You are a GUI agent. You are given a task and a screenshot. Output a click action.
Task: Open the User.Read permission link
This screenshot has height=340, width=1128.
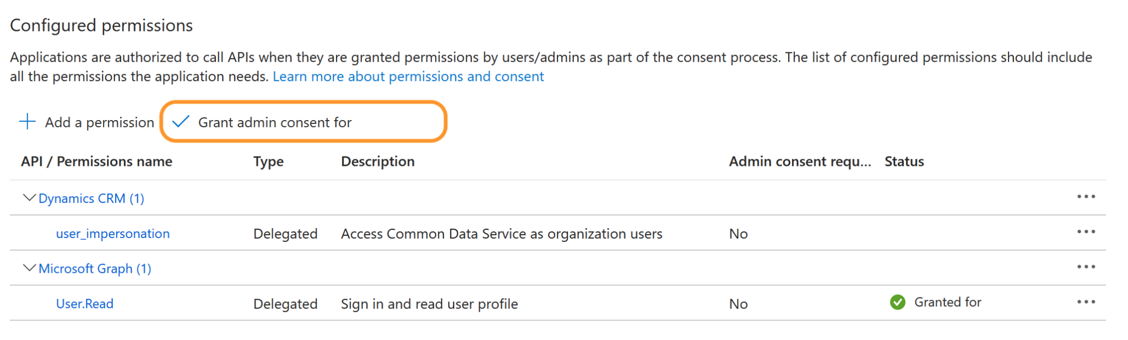85,304
